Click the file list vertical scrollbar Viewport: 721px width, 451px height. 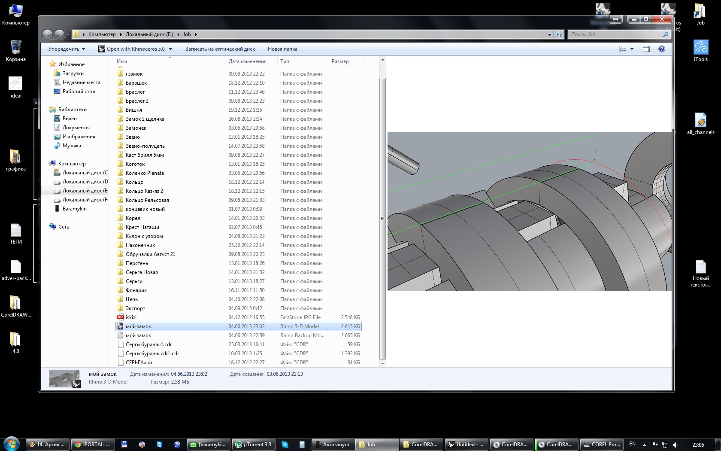tap(382, 219)
